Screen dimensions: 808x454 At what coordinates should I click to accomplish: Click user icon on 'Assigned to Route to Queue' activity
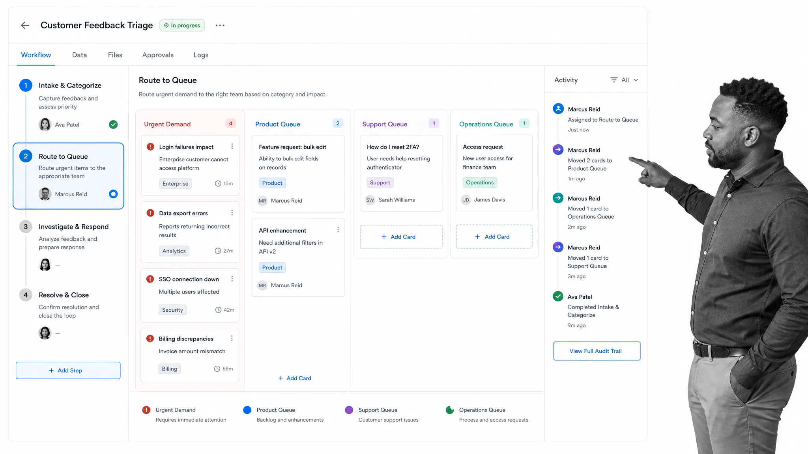click(x=558, y=108)
